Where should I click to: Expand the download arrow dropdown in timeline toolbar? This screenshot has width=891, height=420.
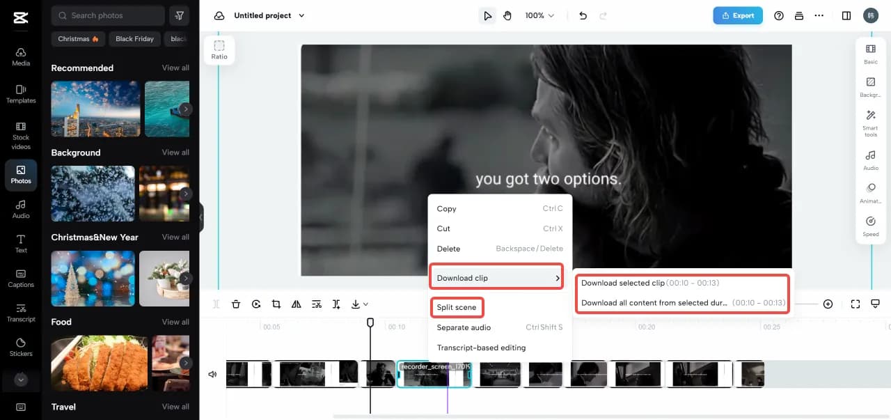click(360, 304)
